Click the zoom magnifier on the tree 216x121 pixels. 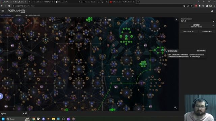pyautogui.click(x=175, y=108)
